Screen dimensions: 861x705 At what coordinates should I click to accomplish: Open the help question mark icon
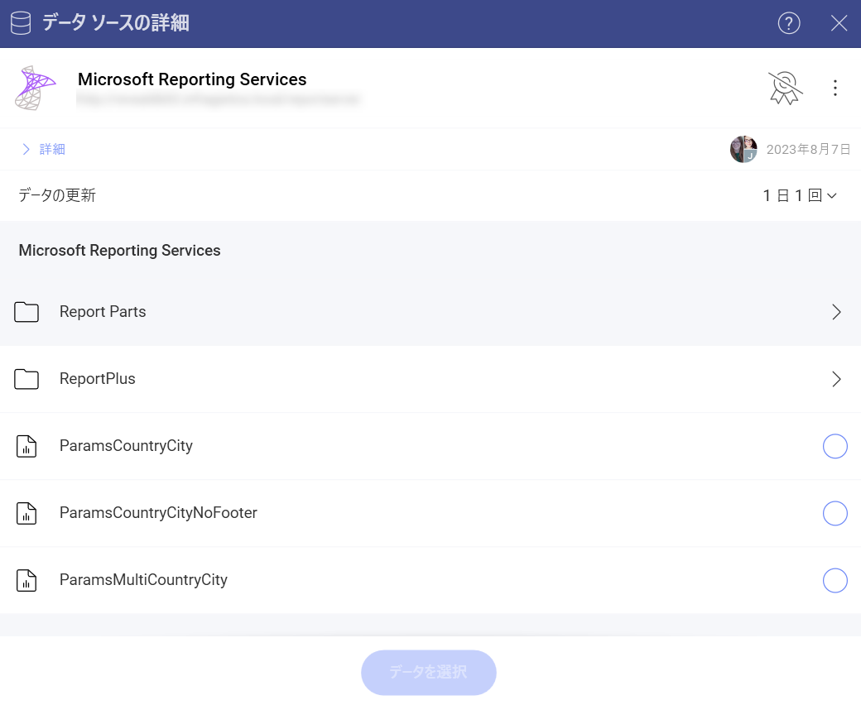click(x=788, y=24)
